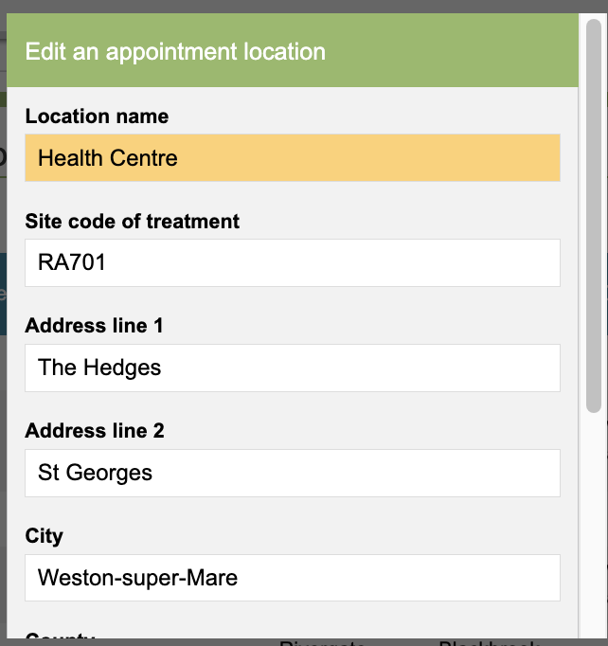
Task: Click the "Address line 1" label
Action: (95, 326)
